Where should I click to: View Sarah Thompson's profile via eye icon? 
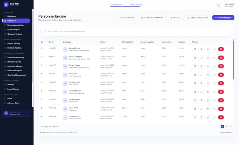click(208, 58)
